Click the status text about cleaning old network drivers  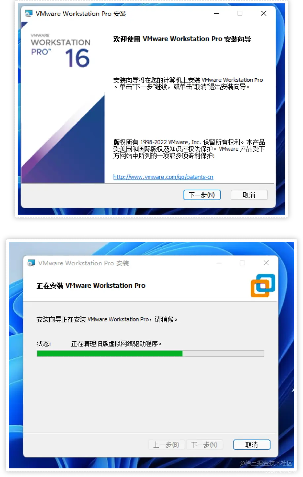pos(116,344)
